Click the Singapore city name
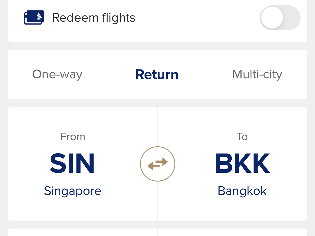Image resolution: width=315 pixels, height=236 pixels. [x=72, y=191]
